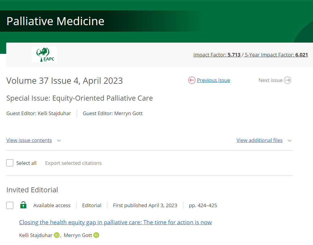This screenshot has height=245, width=313.
Task: Tick the Select all checkbox
Action: click(x=10, y=163)
